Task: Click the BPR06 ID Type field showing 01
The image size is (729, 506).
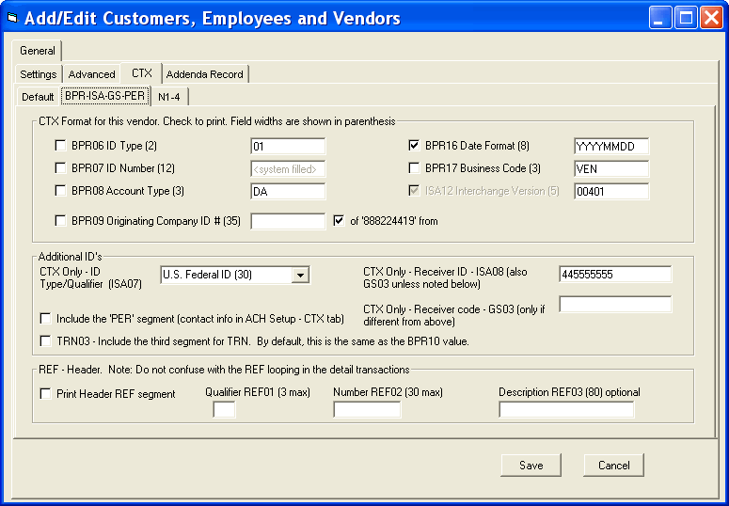Action: click(x=288, y=147)
